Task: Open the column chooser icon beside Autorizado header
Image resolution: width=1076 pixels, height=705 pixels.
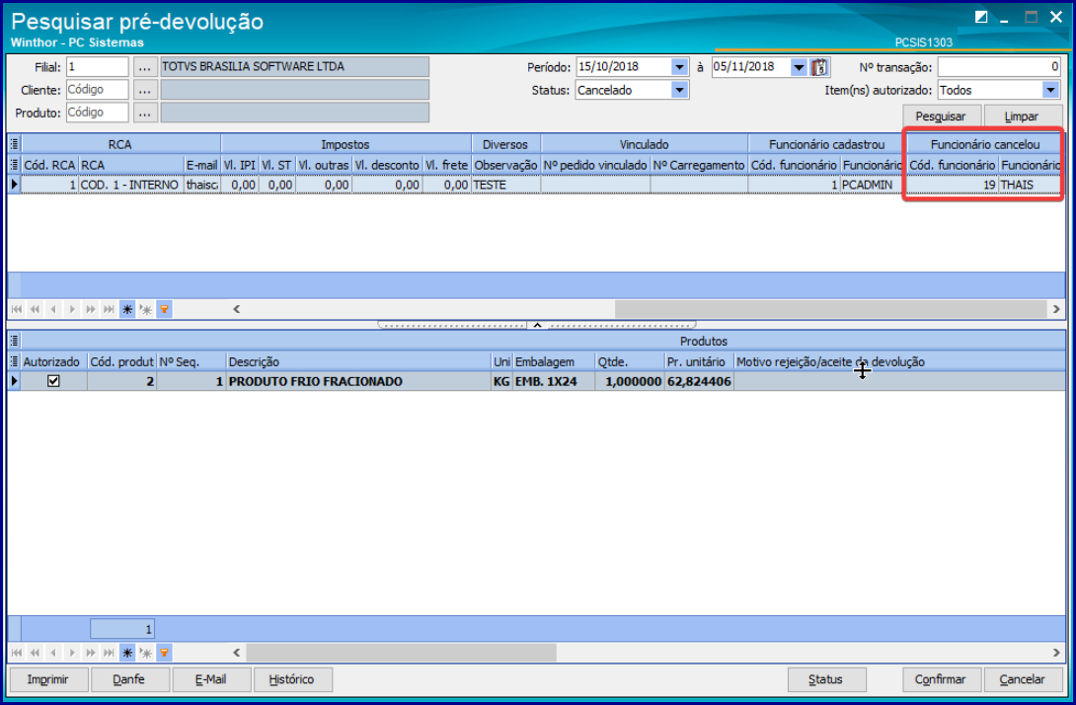Action: [x=14, y=361]
